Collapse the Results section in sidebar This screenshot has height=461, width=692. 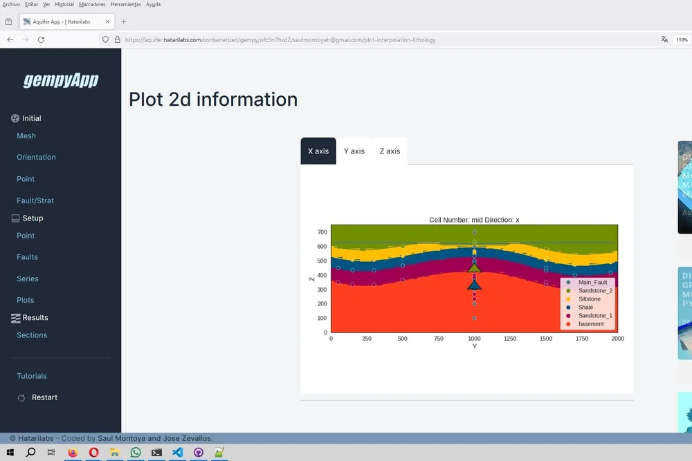click(35, 317)
